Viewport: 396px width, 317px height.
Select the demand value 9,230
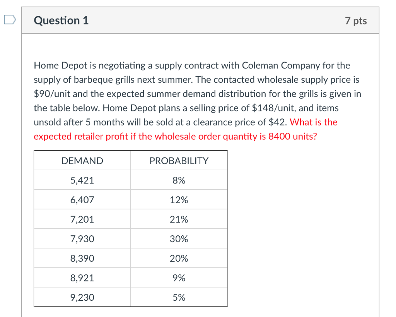pos(82,297)
